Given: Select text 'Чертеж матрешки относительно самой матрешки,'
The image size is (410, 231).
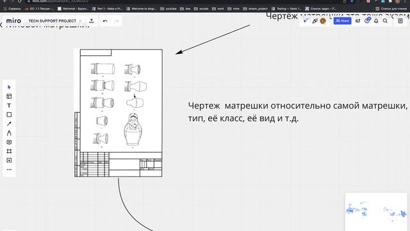Looking at the screenshot, I should coord(297,106).
